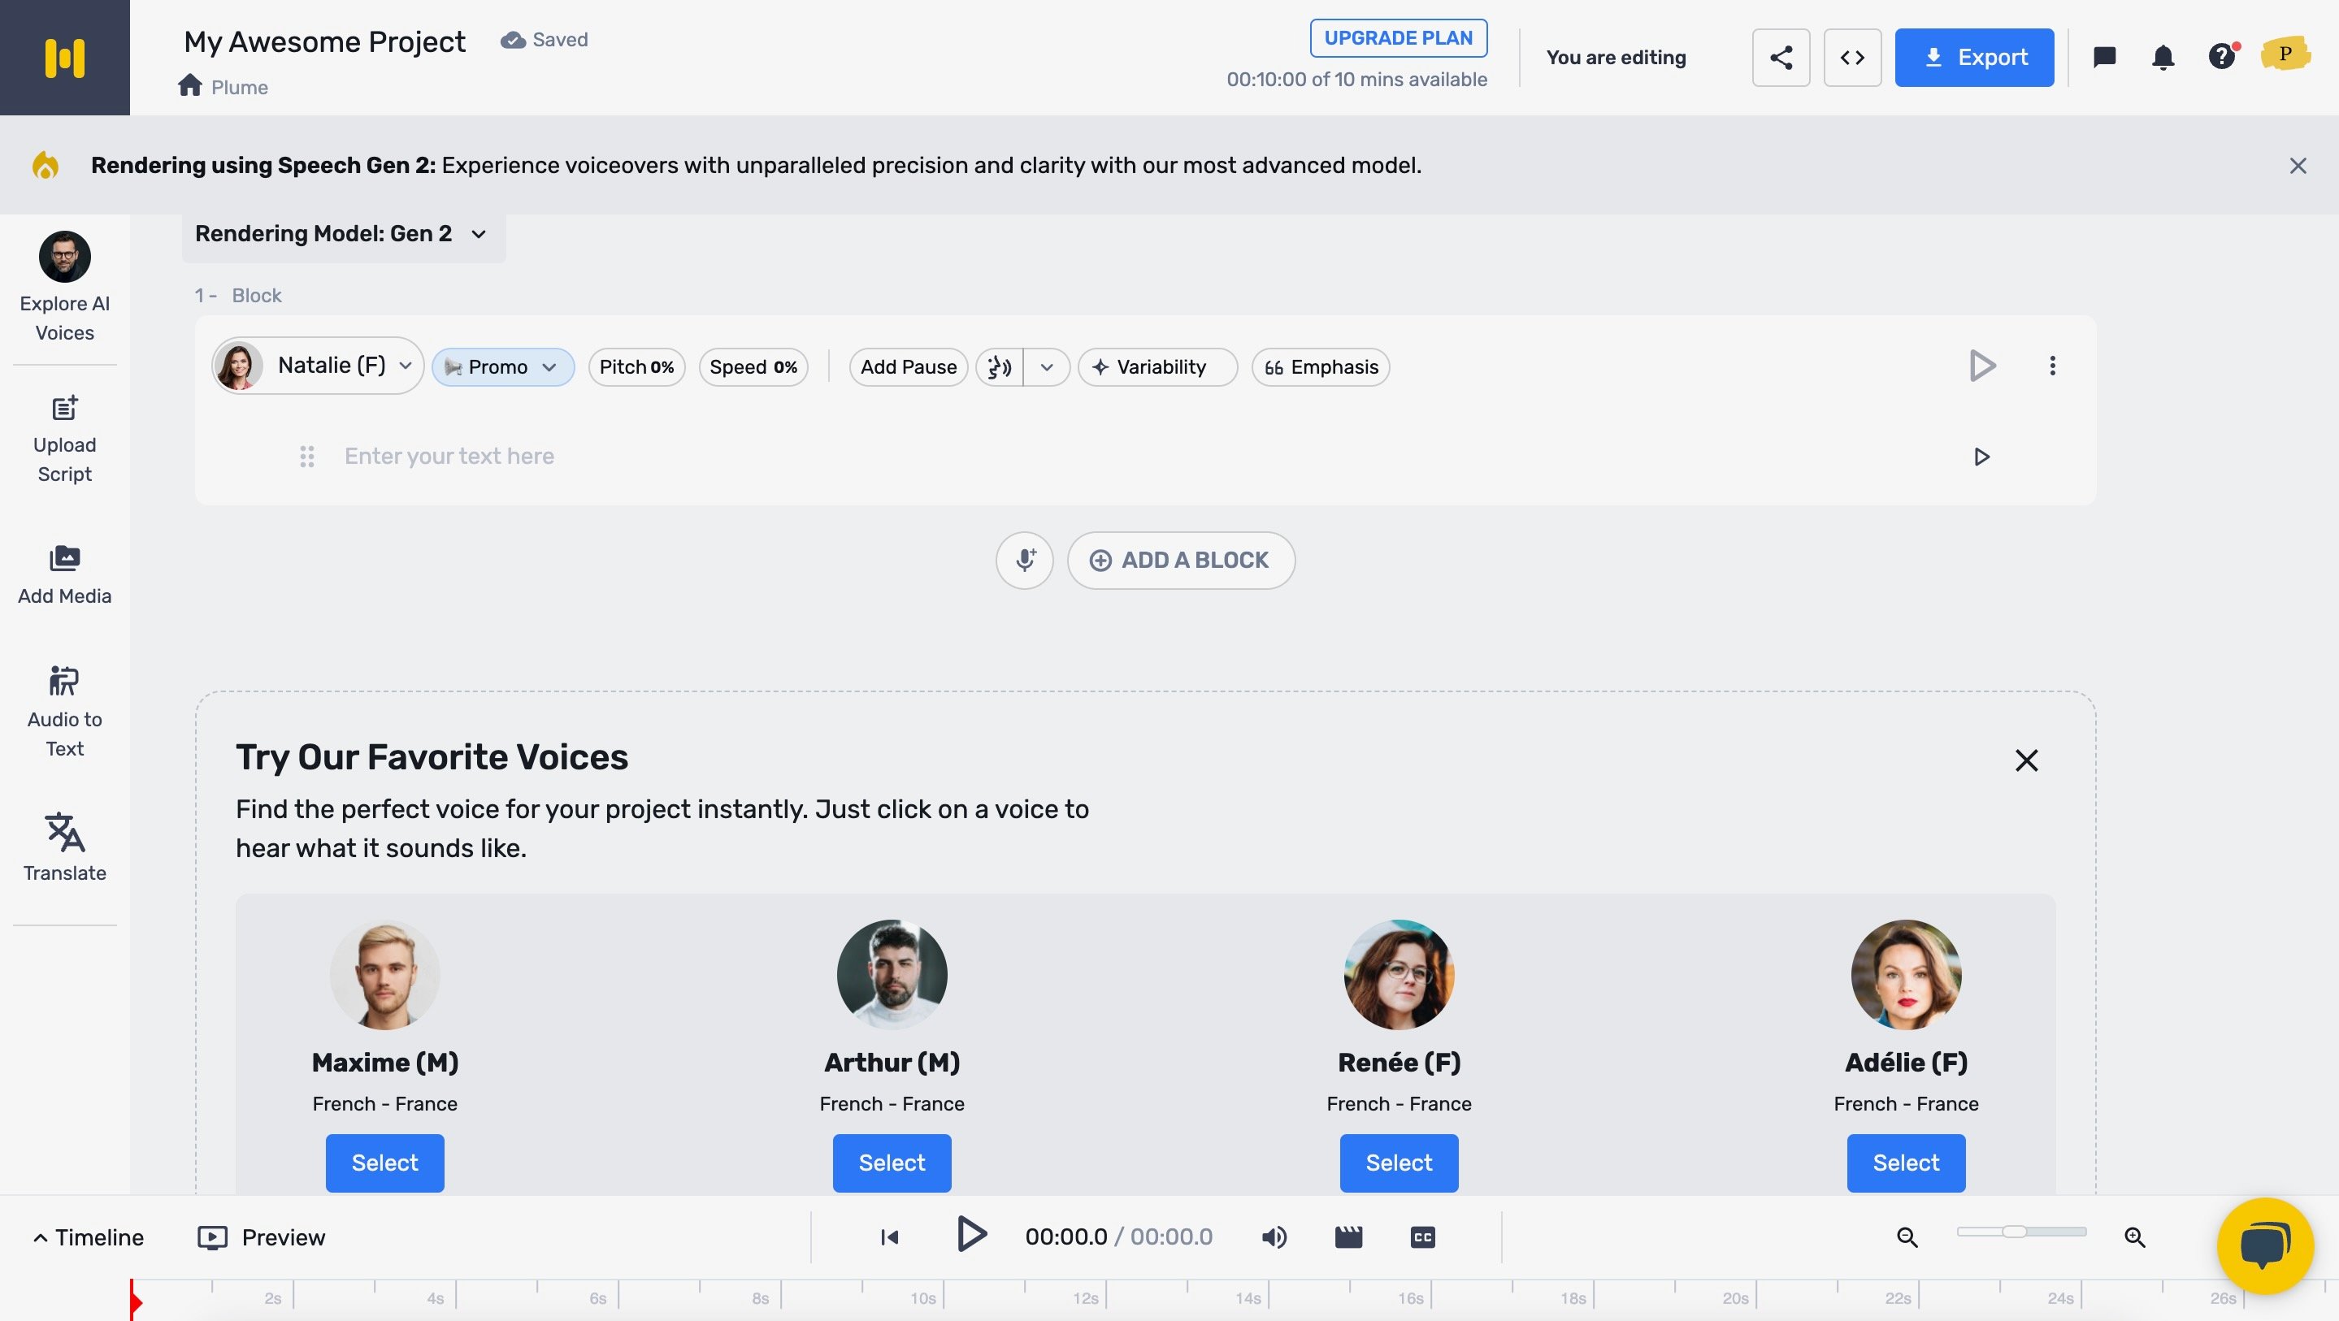Open the Translate tool in sidebar
This screenshot has width=2339, height=1321.
pos(64,847)
